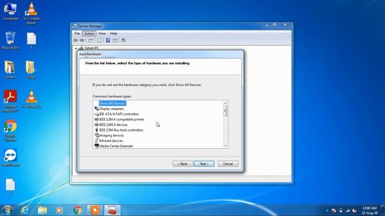Open Chrome from the taskbar
The width and height of the screenshot is (385, 216).
point(78,210)
